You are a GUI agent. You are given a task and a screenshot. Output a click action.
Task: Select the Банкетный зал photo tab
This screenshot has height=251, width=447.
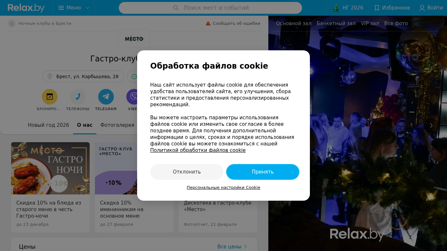[336, 24]
